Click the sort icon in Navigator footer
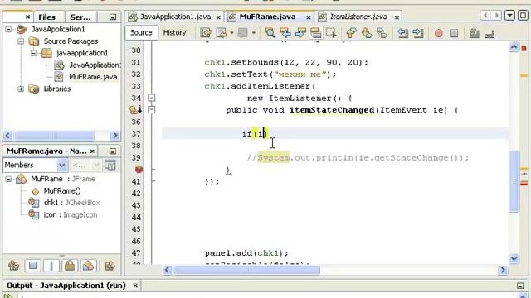531x298 pixels. (x=110, y=266)
